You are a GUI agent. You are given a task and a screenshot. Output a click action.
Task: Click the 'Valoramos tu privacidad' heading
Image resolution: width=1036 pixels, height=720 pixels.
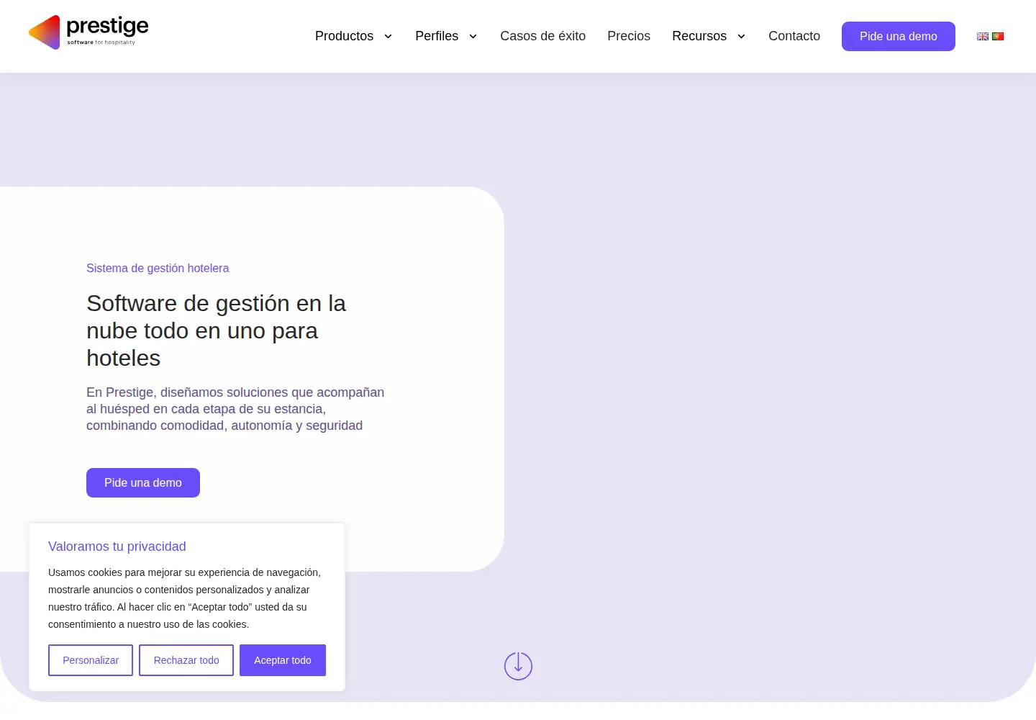tap(117, 546)
